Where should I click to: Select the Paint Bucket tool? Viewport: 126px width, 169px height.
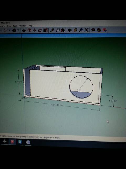point(63,30)
